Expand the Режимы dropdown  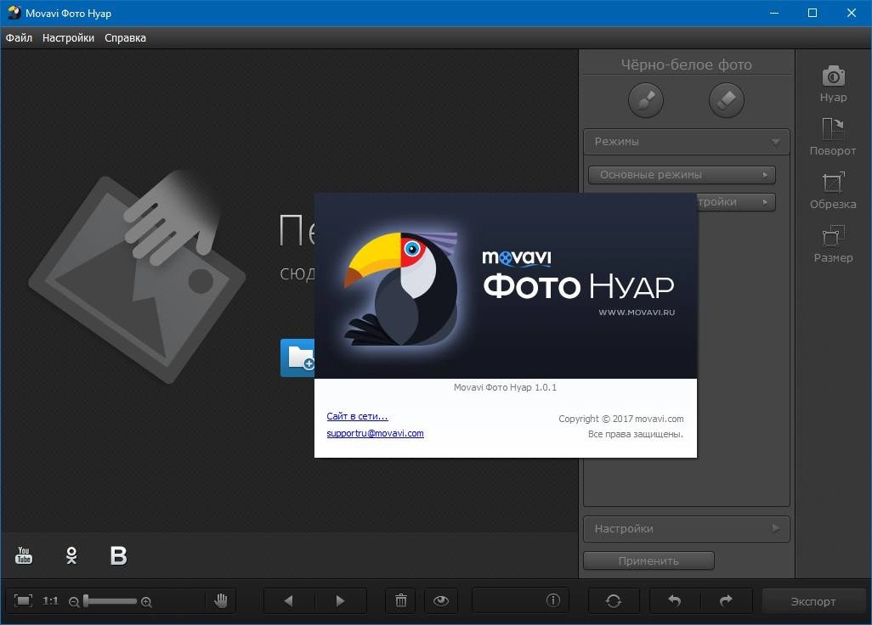click(686, 142)
